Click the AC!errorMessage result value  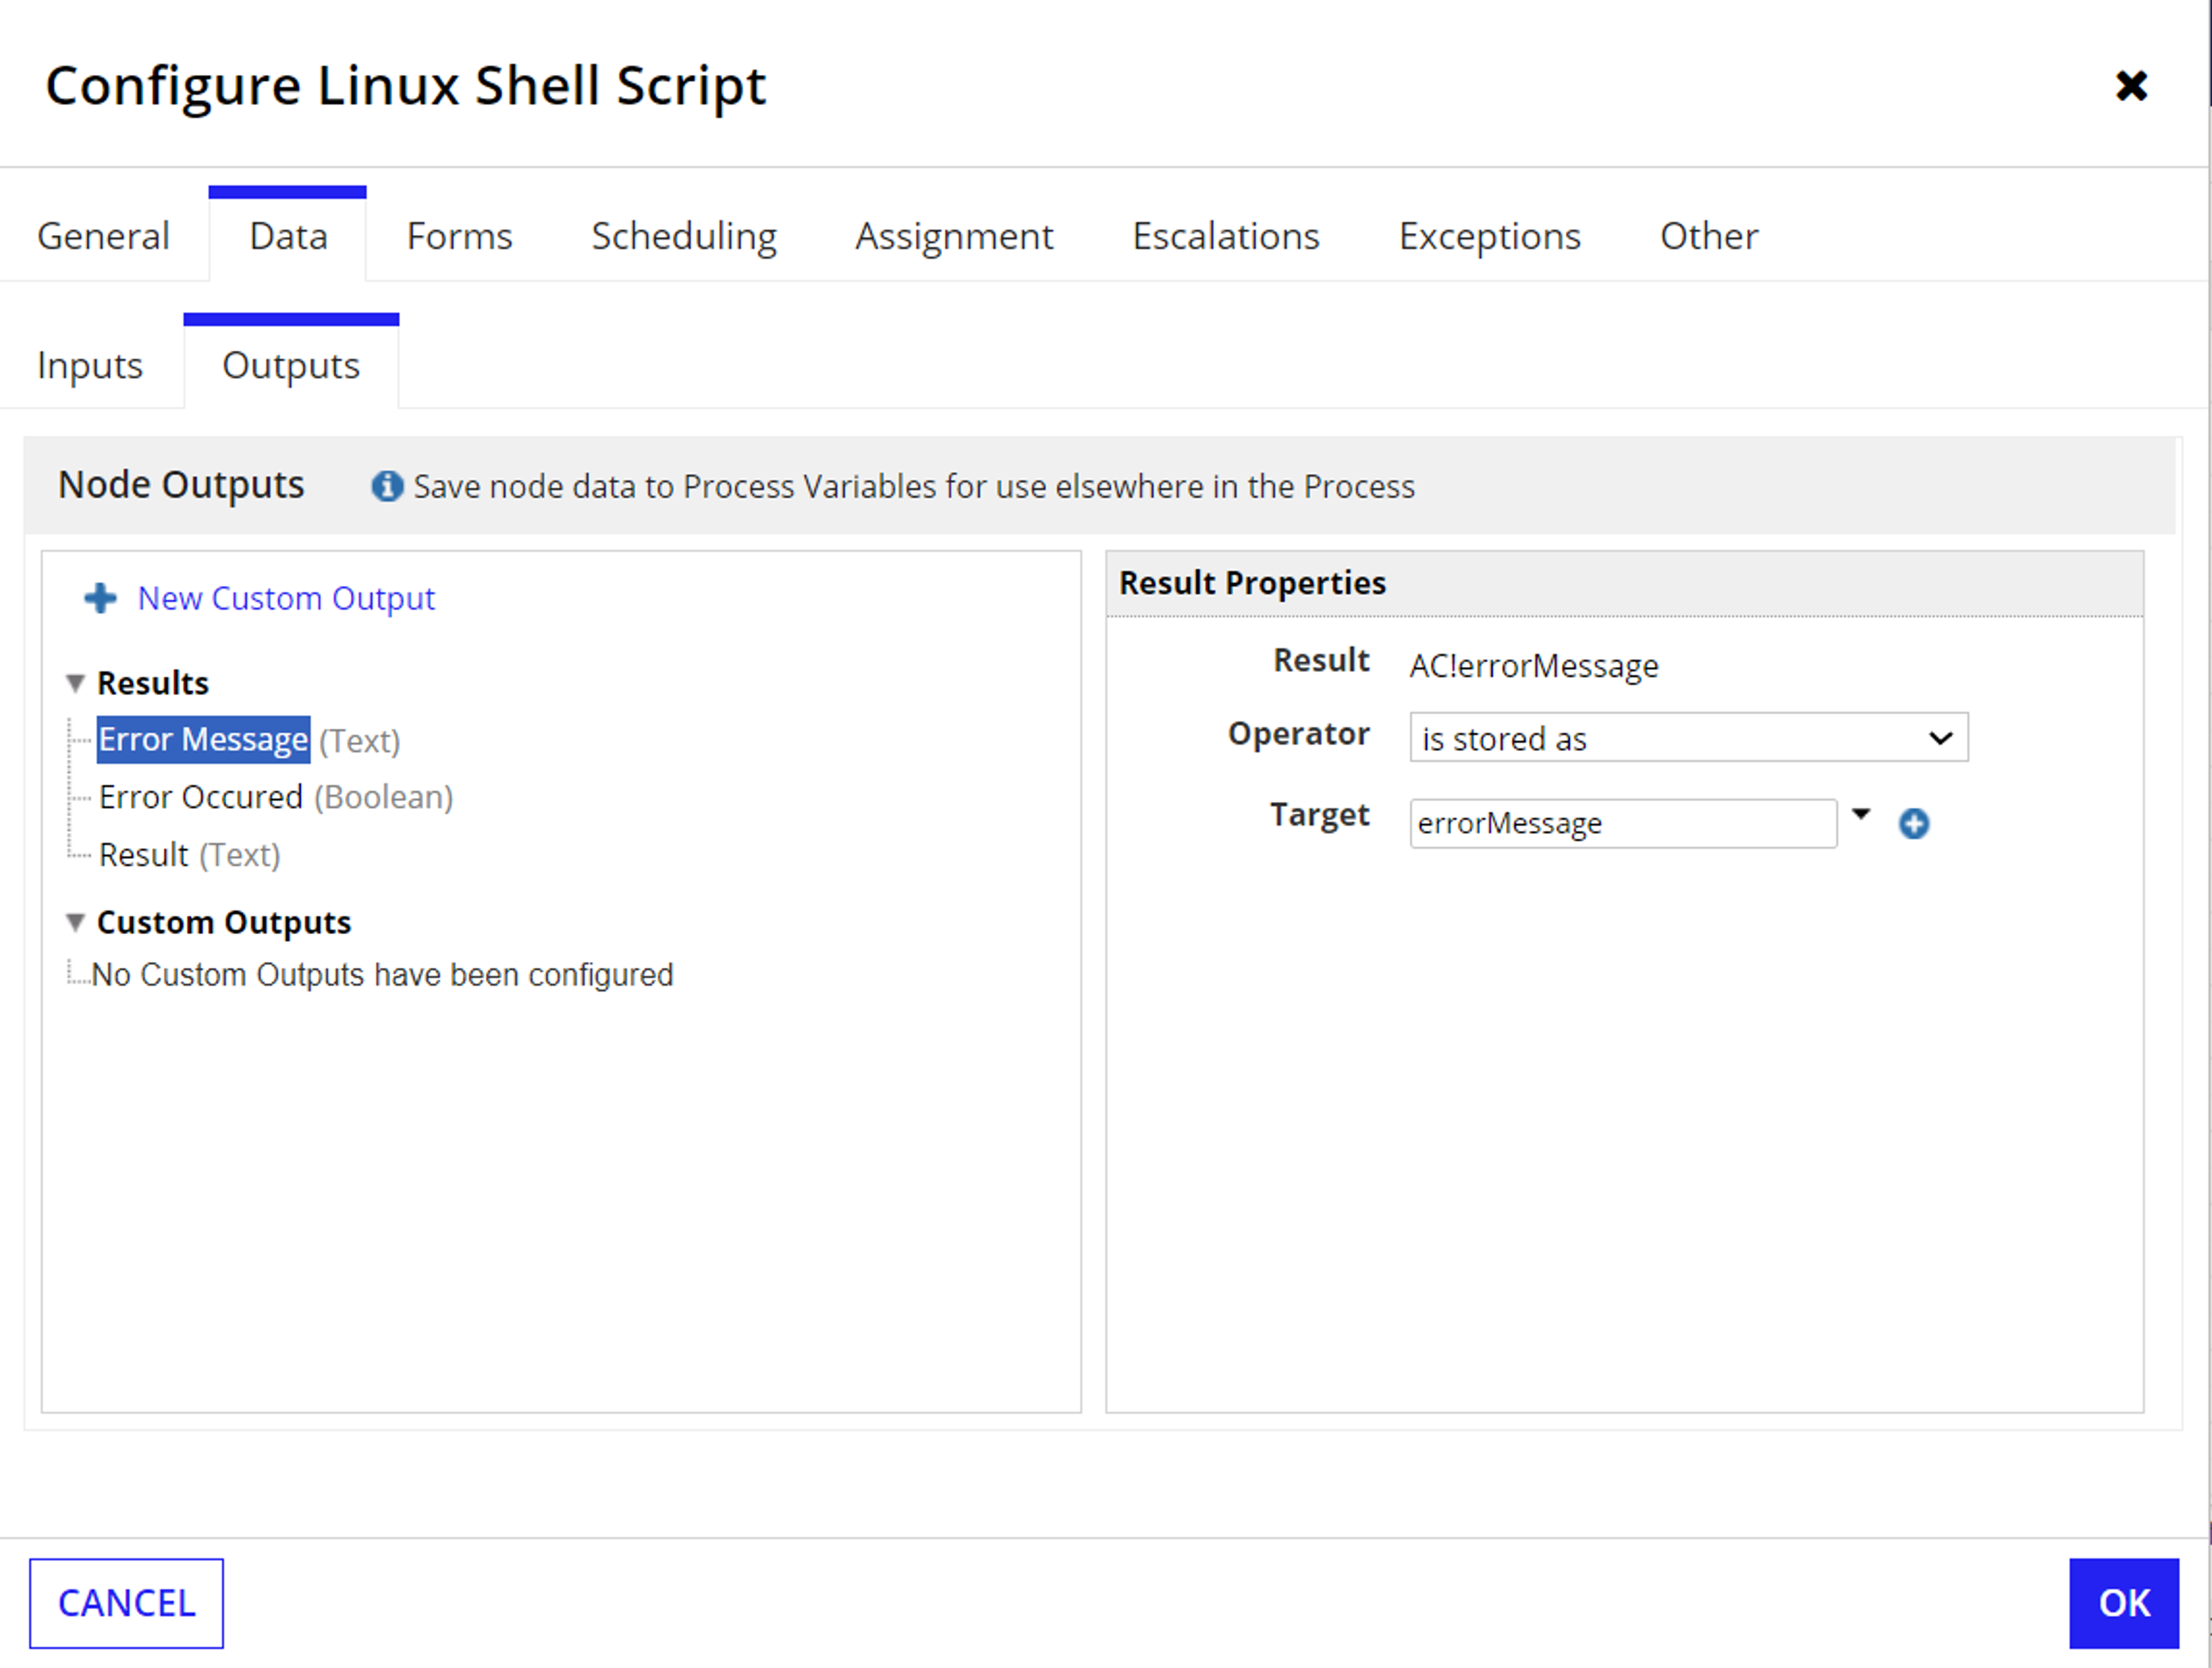point(1533,666)
